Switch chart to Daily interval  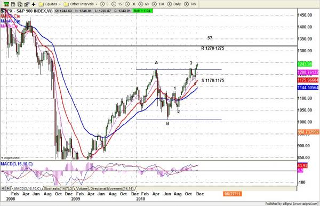174,4
